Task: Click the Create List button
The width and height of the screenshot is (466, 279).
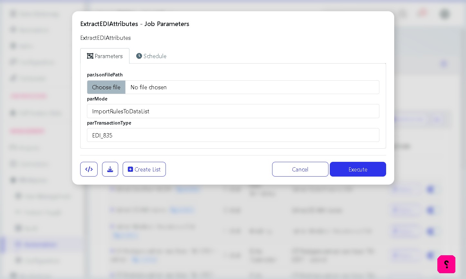Action: coord(144,169)
